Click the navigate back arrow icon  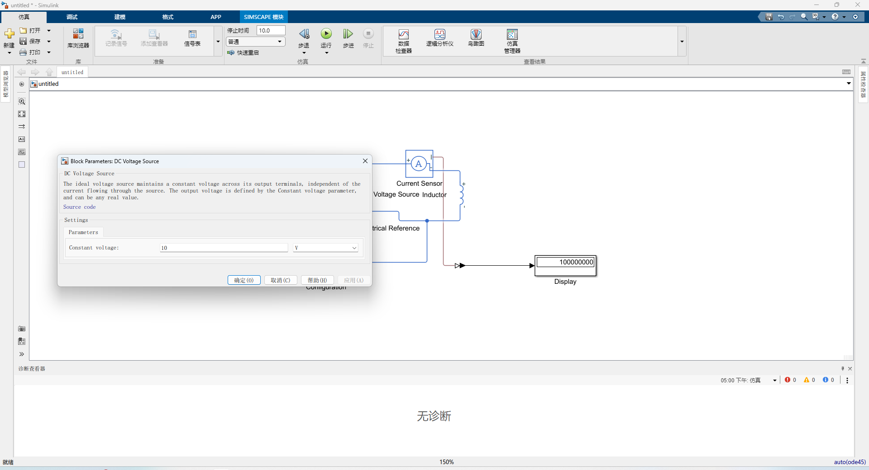(21, 72)
